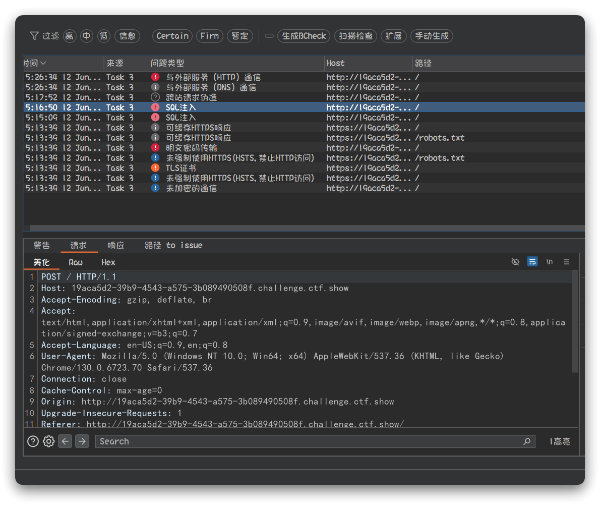Click the 生成BCheck button
Image resolution: width=600 pixels, height=505 pixels.
304,36
